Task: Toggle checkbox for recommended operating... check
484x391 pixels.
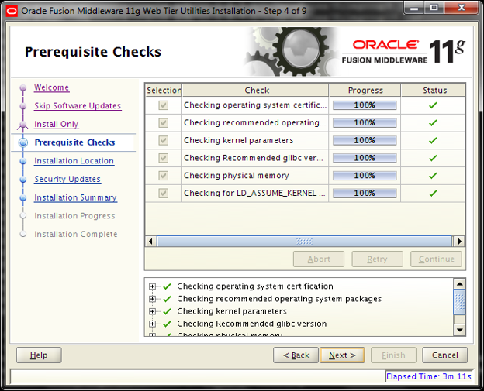Action: coord(164,123)
